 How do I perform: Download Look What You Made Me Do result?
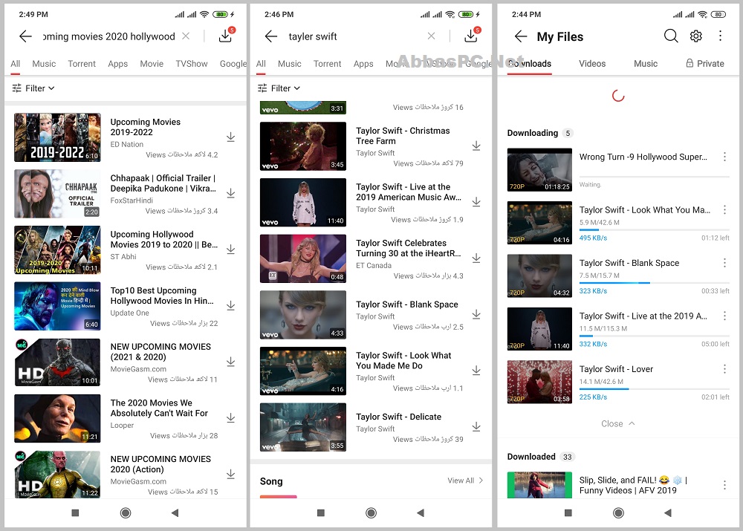click(476, 371)
